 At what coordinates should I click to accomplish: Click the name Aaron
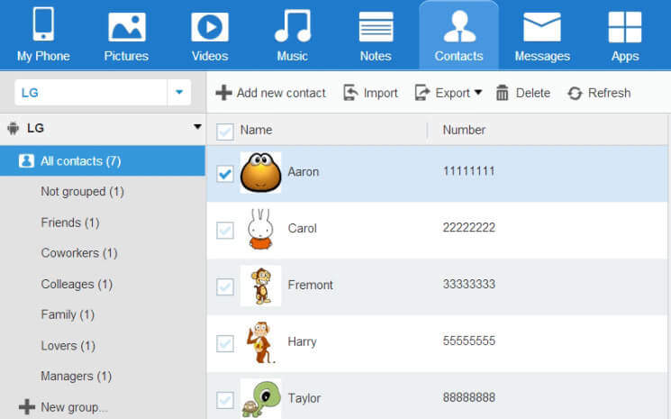click(x=303, y=171)
